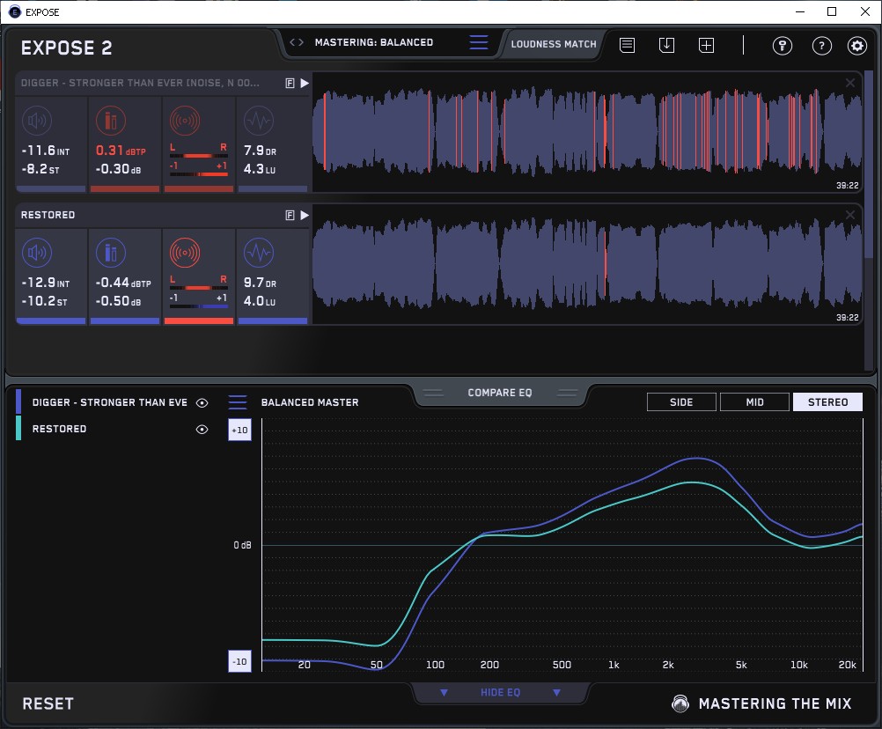
Task: Click the EXPOSE 2 title logo
Action: click(x=66, y=48)
